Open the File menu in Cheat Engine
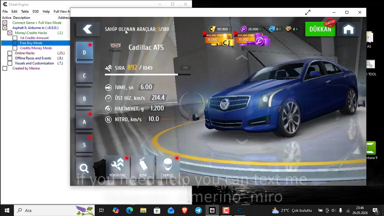Viewport: 384px width, 216px height. (x=5, y=11)
